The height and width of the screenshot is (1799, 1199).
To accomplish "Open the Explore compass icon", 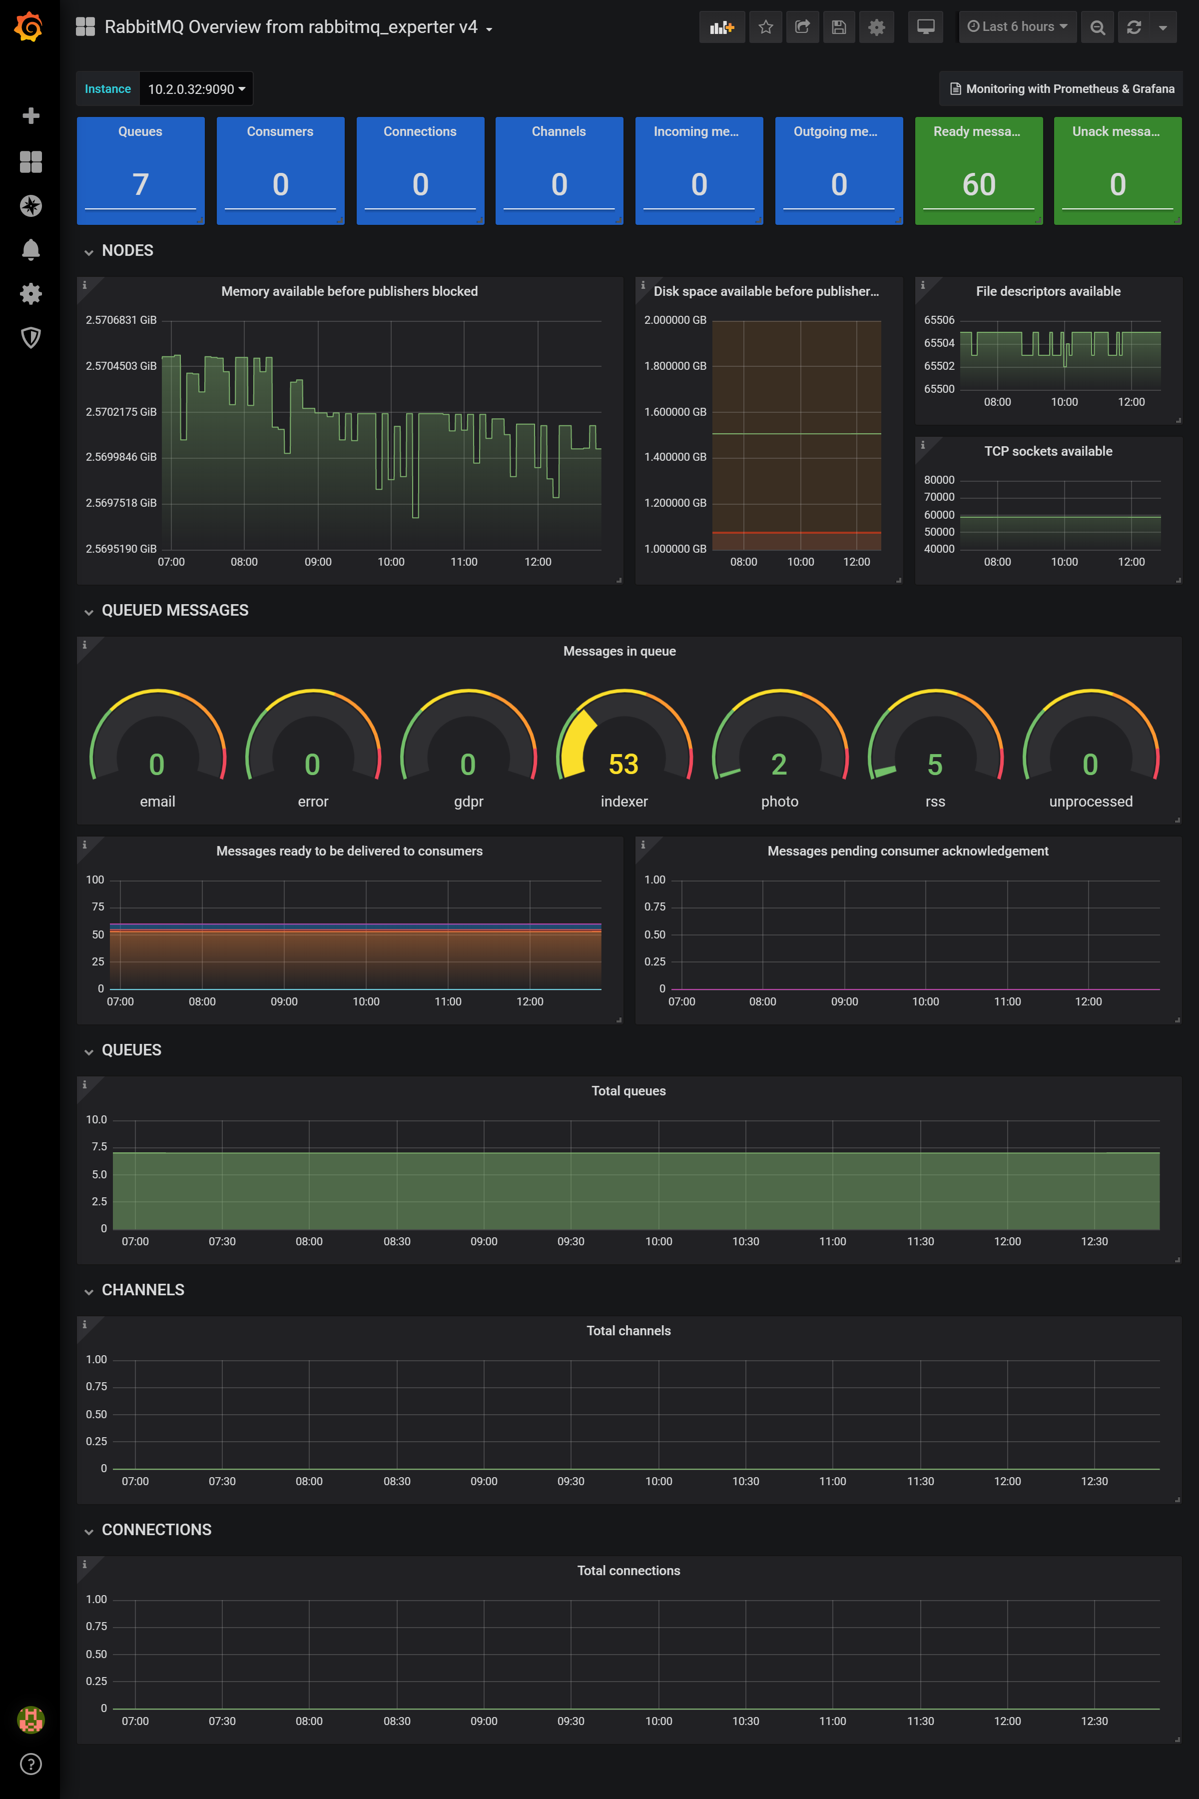I will point(30,206).
